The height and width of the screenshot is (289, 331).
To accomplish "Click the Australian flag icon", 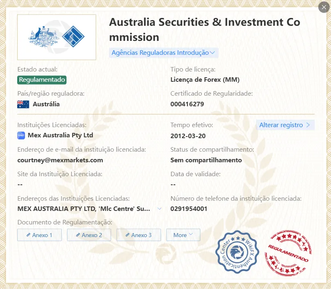I will point(23,104).
